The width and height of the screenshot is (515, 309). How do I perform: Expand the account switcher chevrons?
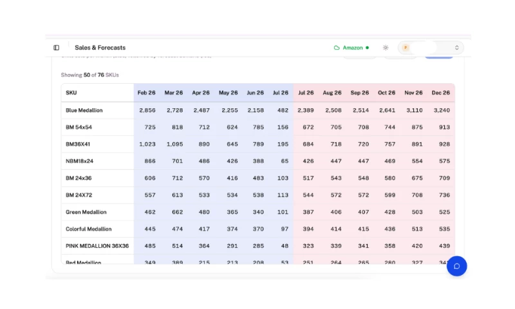[x=456, y=48]
